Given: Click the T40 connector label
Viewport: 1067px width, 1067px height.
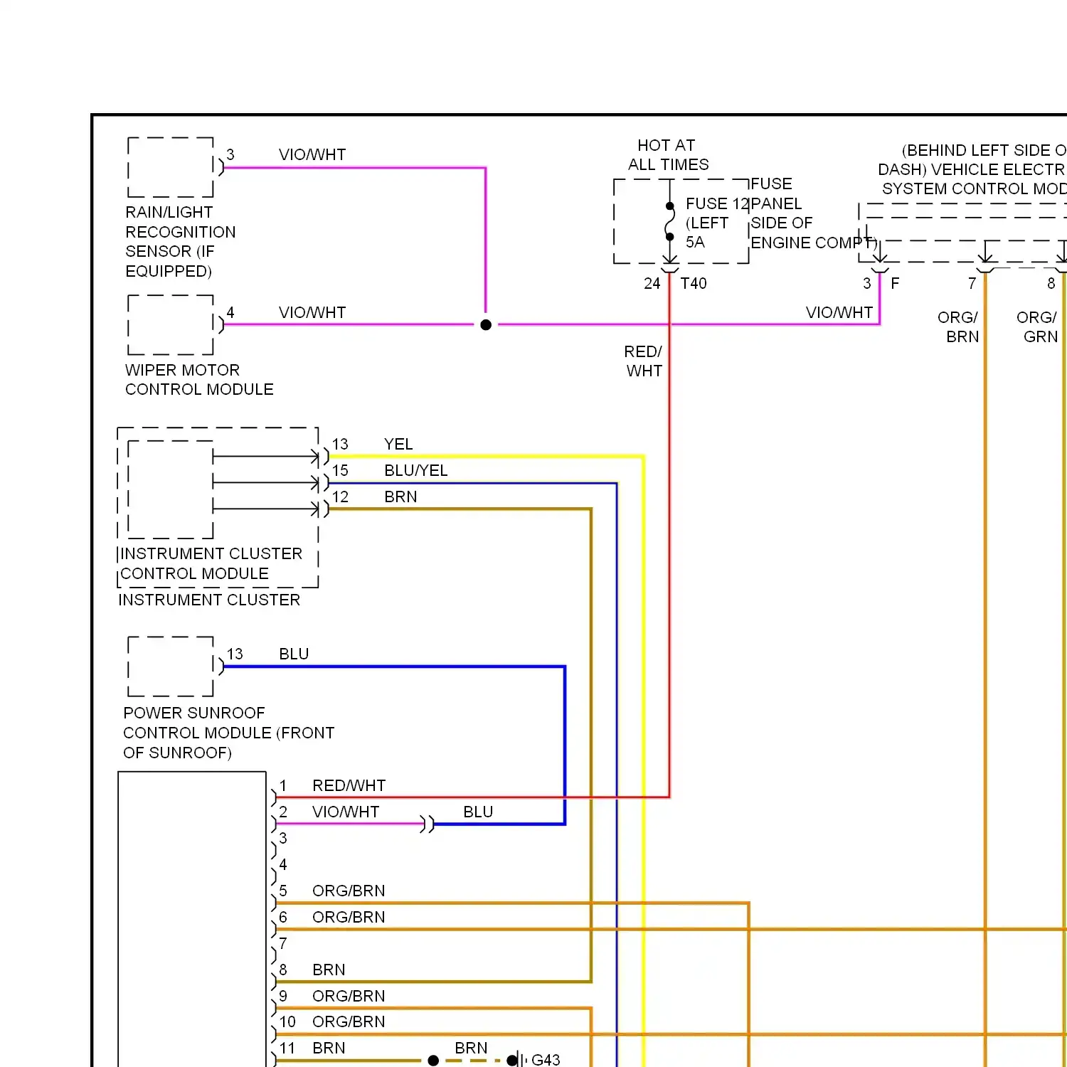Looking at the screenshot, I should coord(694,284).
